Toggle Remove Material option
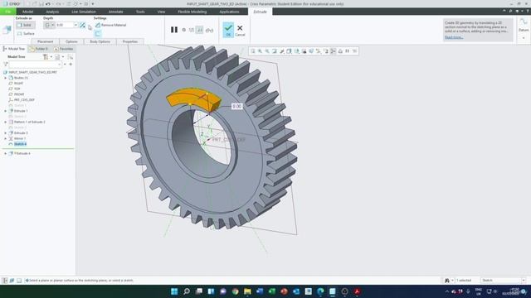The width and height of the screenshot is (531, 298). [x=110, y=25]
